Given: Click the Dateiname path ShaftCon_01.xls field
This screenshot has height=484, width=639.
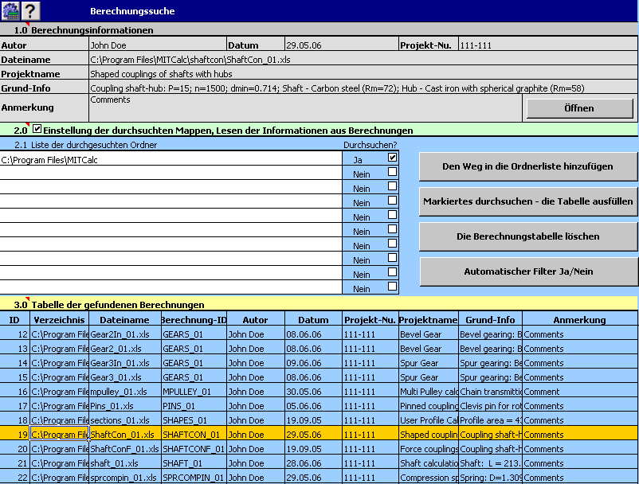Looking at the screenshot, I should [x=363, y=60].
